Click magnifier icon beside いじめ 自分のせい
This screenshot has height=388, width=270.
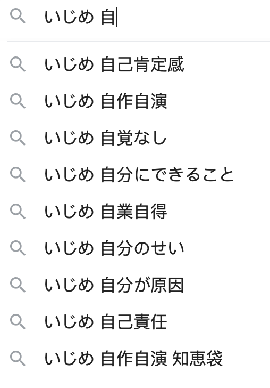click(x=18, y=248)
